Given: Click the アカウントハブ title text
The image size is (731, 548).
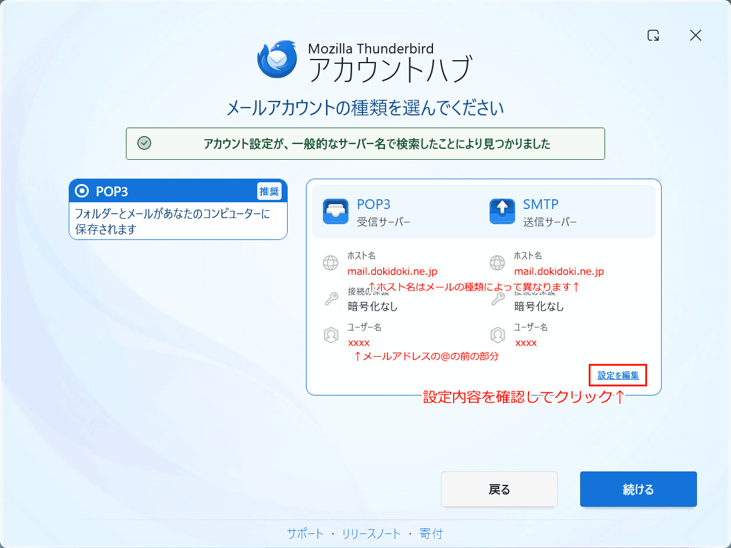Looking at the screenshot, I should pos(390,70).
